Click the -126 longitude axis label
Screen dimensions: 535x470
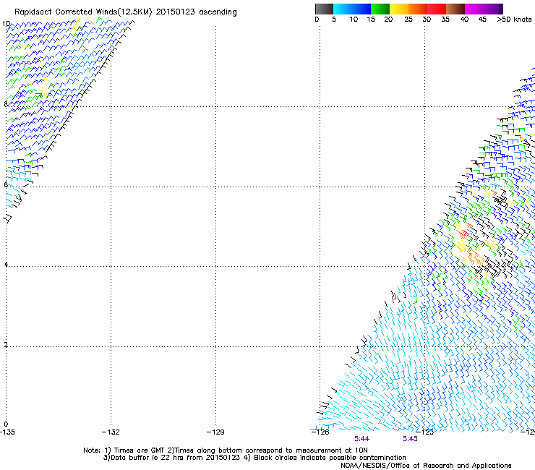(x=320, y=432)
